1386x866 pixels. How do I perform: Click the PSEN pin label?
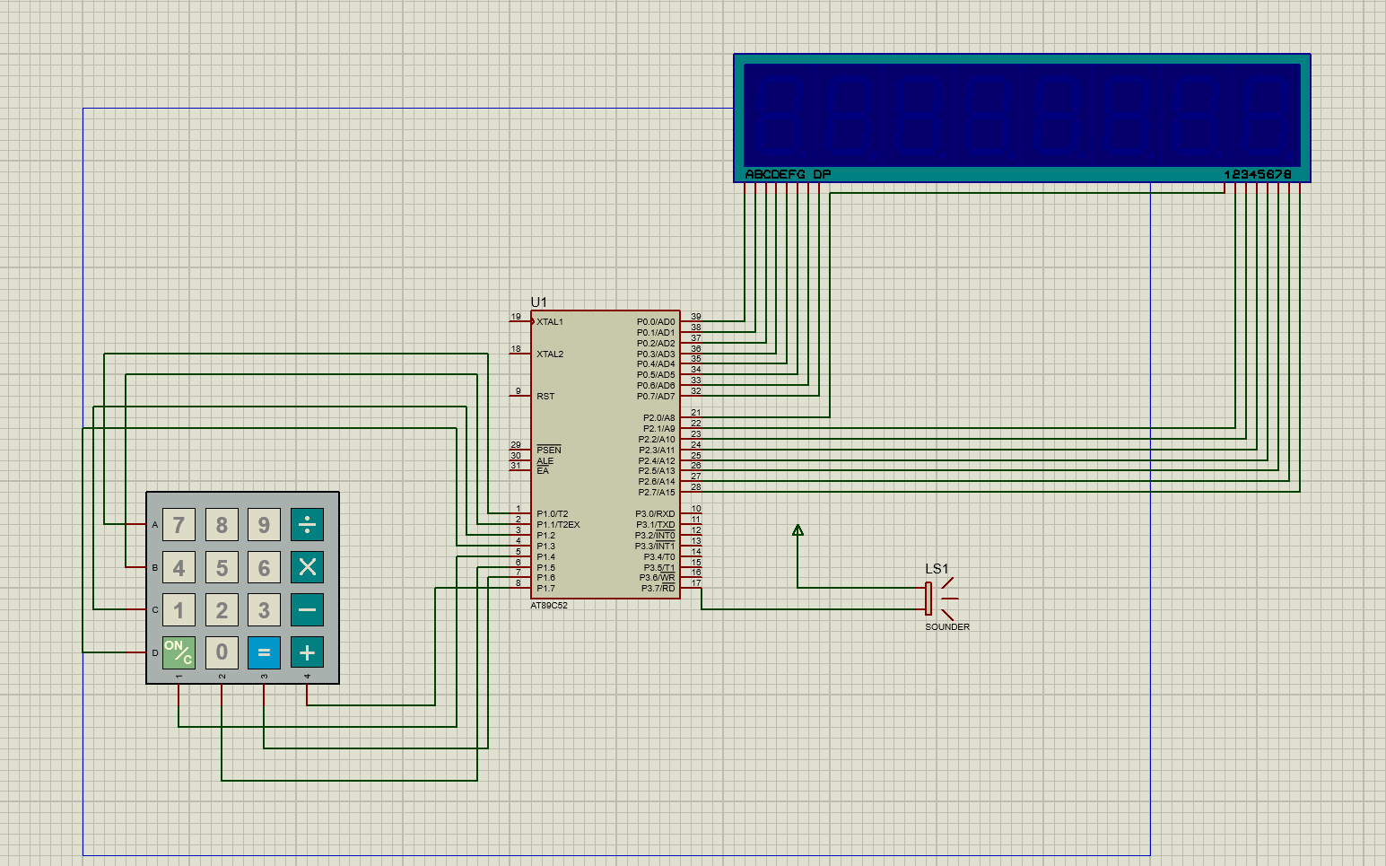[549, 450]
